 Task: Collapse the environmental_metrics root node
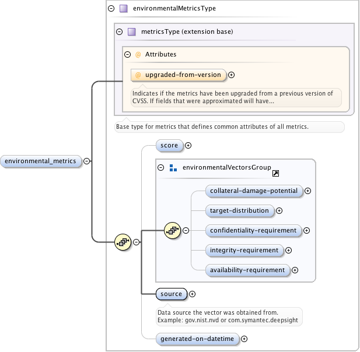click(87, 161)
